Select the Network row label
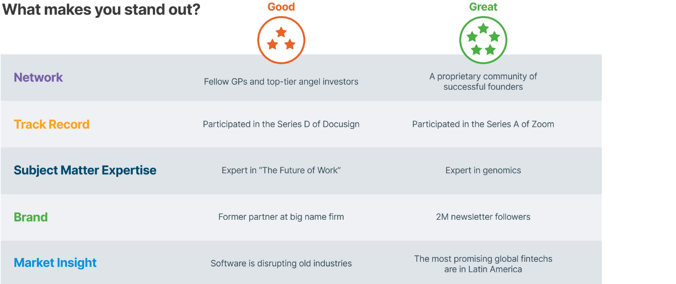 tap(38, 78)
